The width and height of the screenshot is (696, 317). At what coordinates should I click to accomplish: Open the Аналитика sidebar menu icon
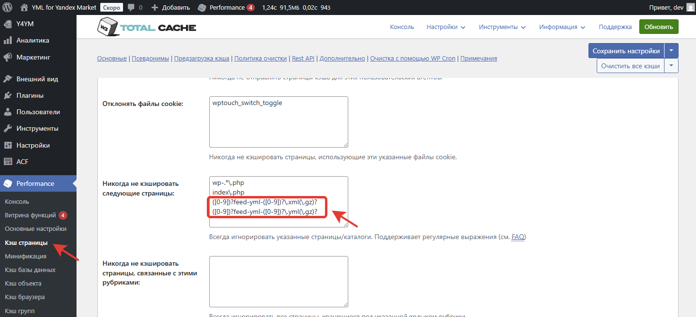[8, 41]
